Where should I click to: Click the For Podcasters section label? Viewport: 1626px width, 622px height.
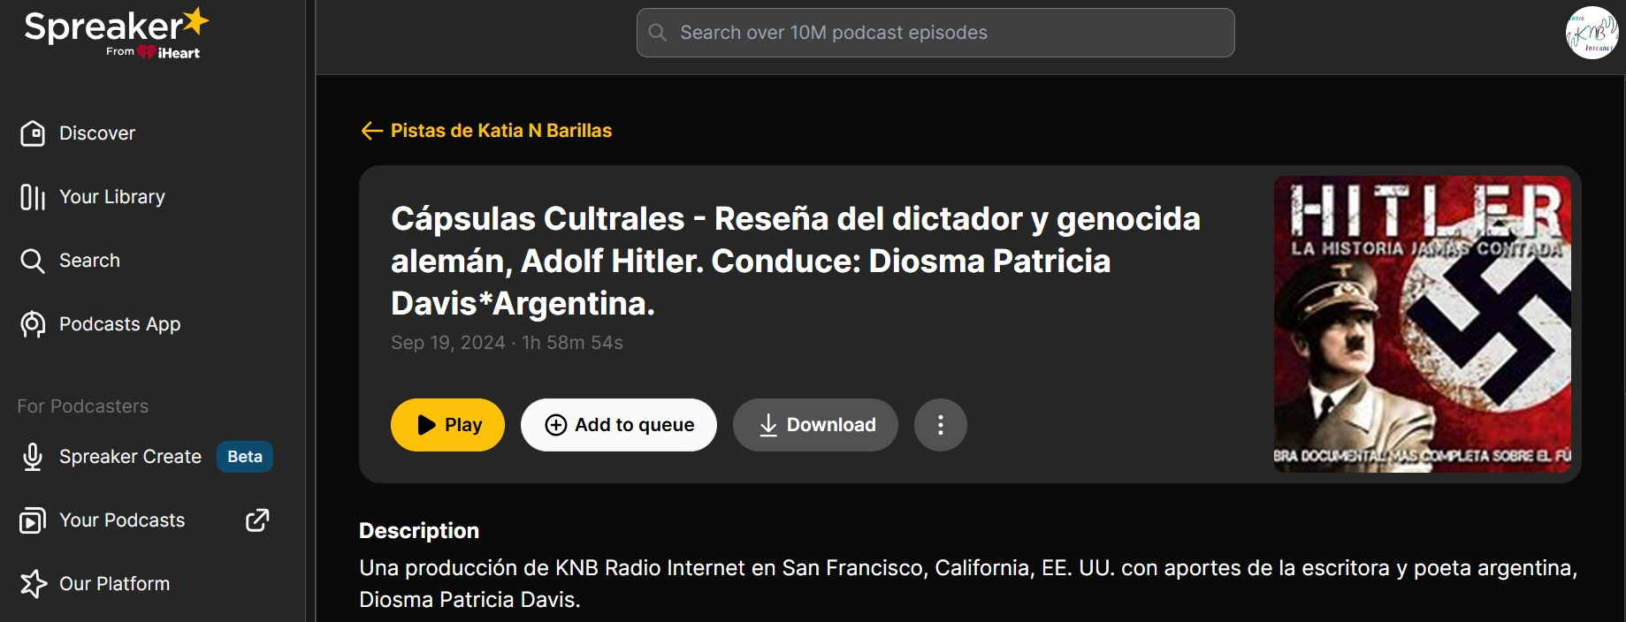(83, 406)
